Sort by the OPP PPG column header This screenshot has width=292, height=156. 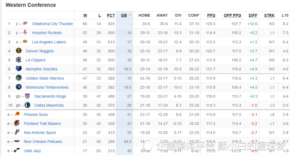click(x=232, y=15)
